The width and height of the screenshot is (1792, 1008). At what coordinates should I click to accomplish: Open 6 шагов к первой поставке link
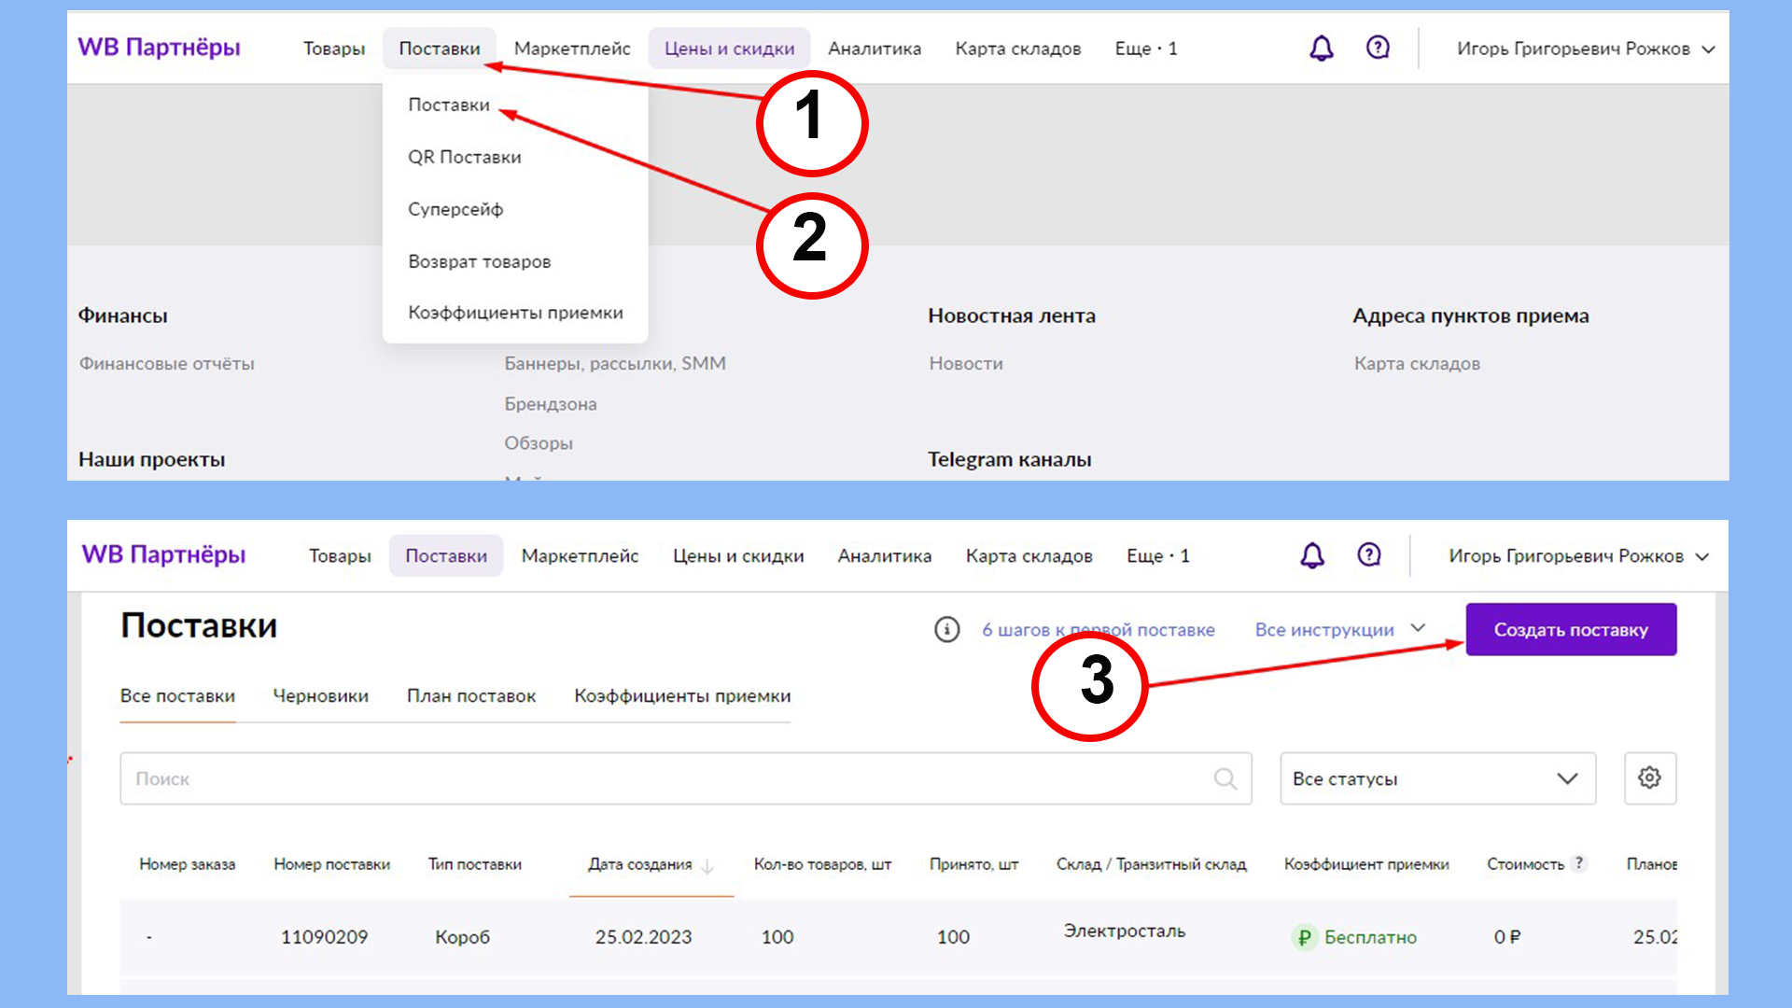coord(1099,630)
